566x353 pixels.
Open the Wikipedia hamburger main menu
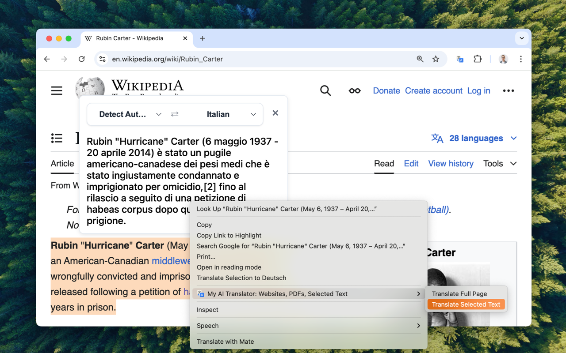(57, 91)
